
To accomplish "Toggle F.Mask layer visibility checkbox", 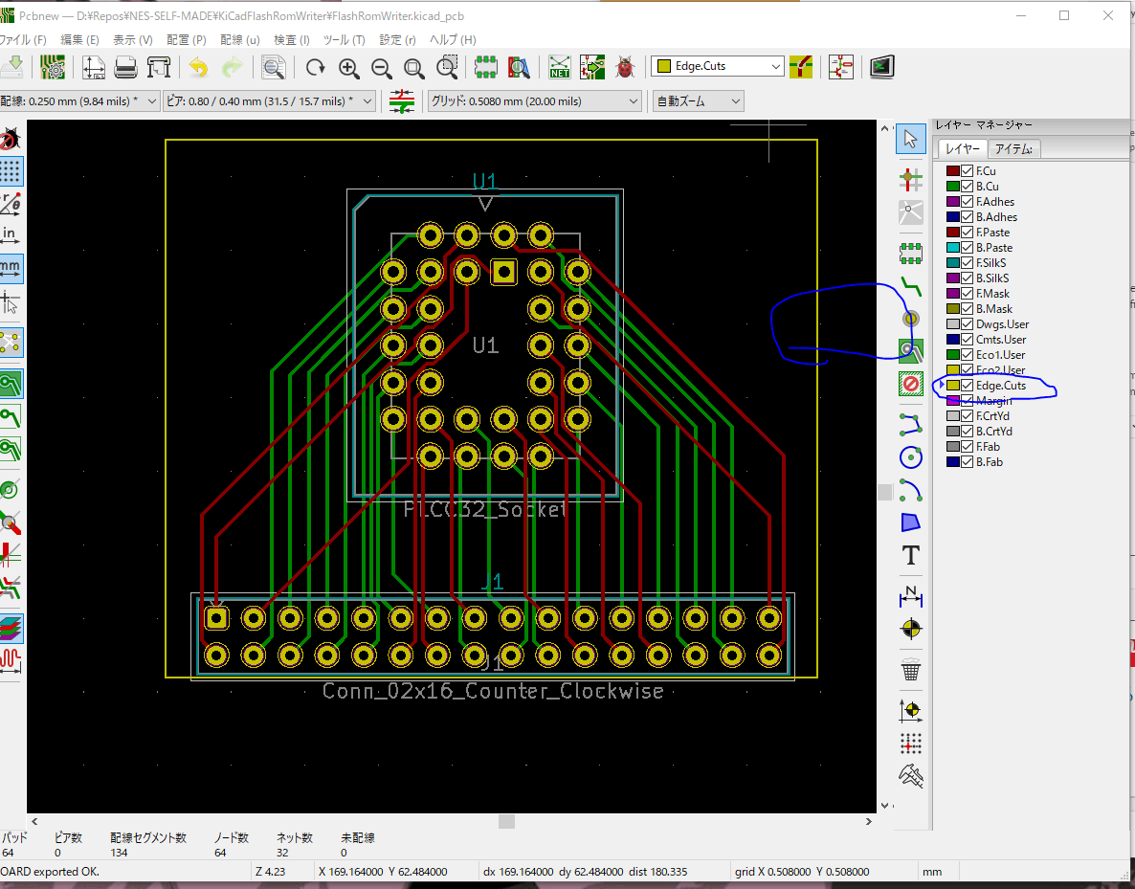I will coord(968,293).
